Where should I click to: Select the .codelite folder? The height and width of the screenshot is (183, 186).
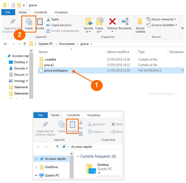pos(50,59)
